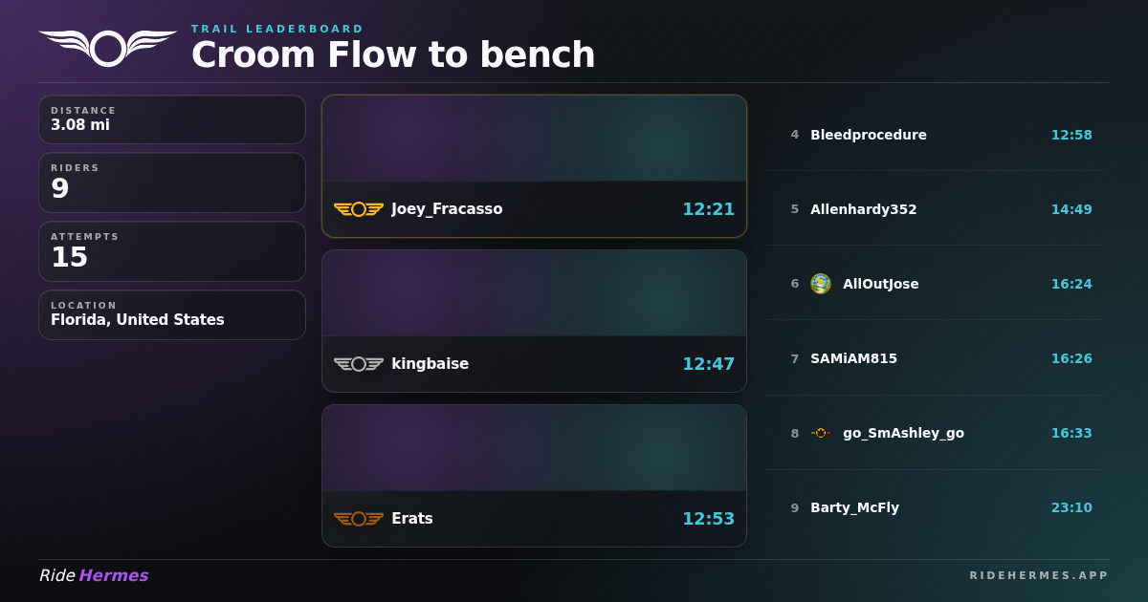This screenshot has height=602, width=1148.
Task: Click the silver wings badge beside kingbaise
Action: coord(359,364)
